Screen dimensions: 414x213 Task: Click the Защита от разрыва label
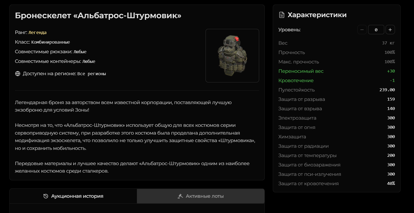(302, 99)
